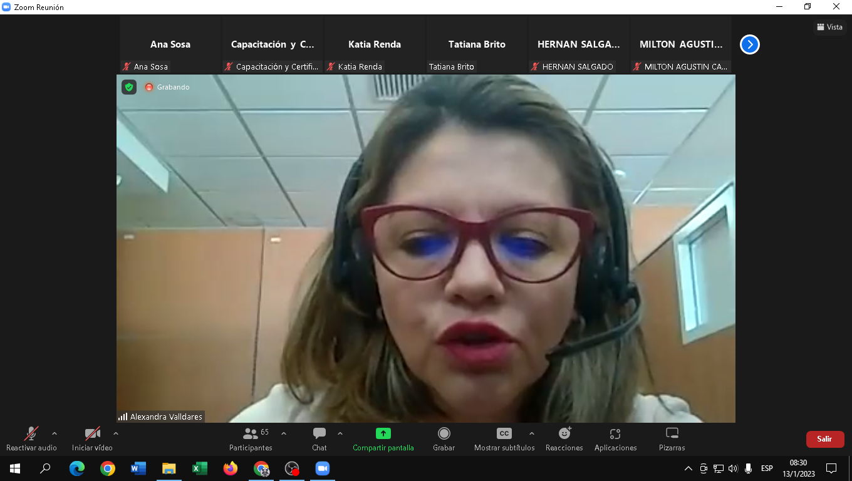Open Pizarras whiteboards
The image size is (852, 481).
point(672,438)
